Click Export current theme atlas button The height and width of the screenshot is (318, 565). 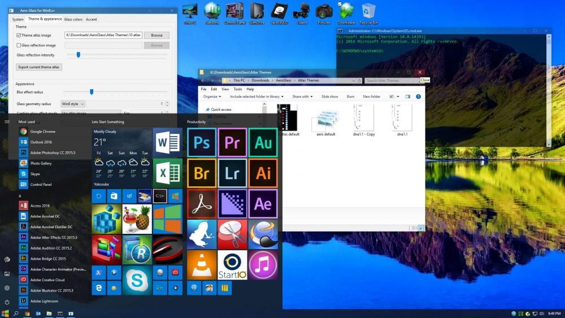point(39,67)
